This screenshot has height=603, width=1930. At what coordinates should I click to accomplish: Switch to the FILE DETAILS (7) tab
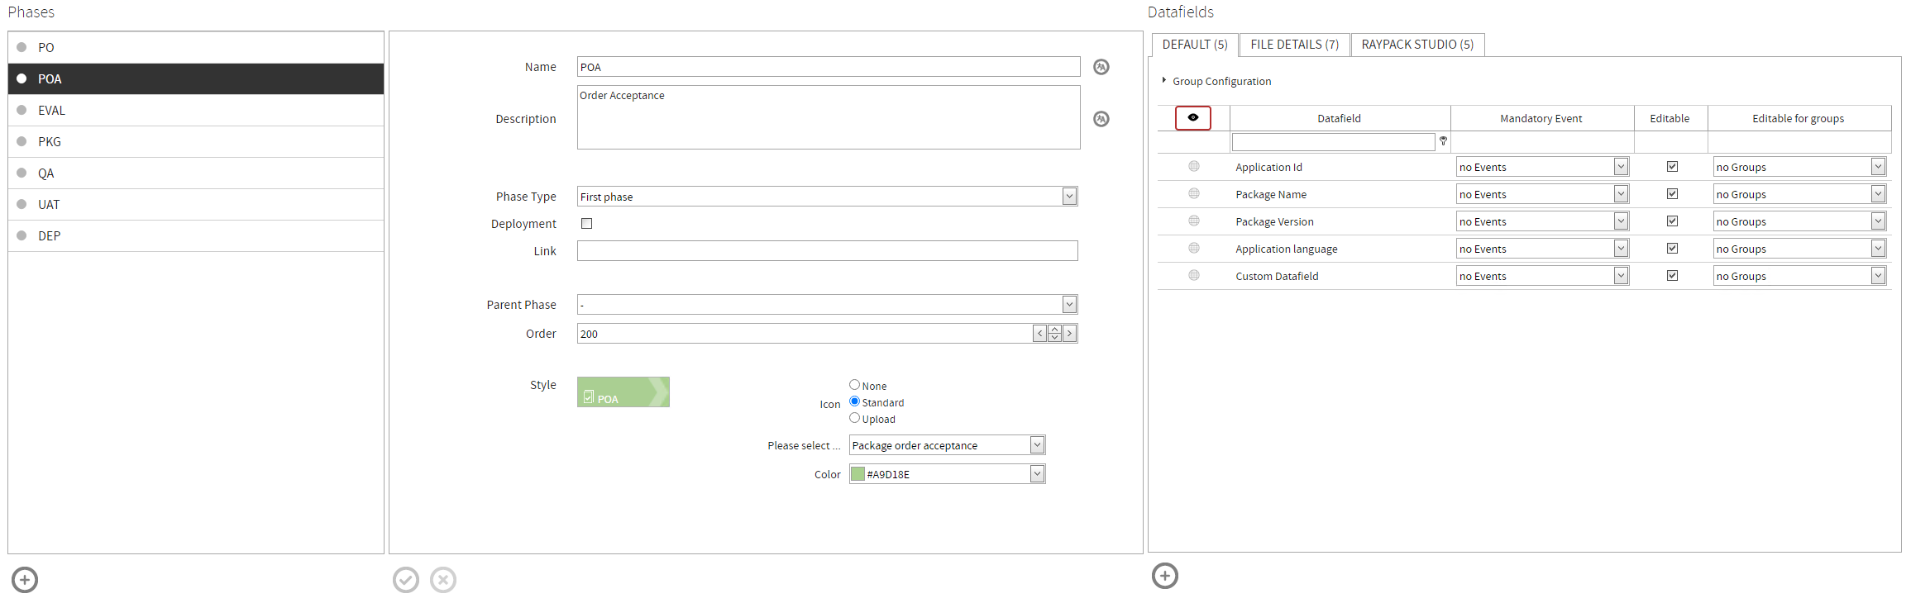point(1293,45)
